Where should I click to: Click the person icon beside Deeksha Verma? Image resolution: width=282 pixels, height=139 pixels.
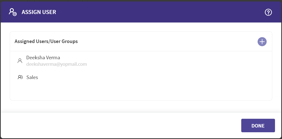point(20,61)
